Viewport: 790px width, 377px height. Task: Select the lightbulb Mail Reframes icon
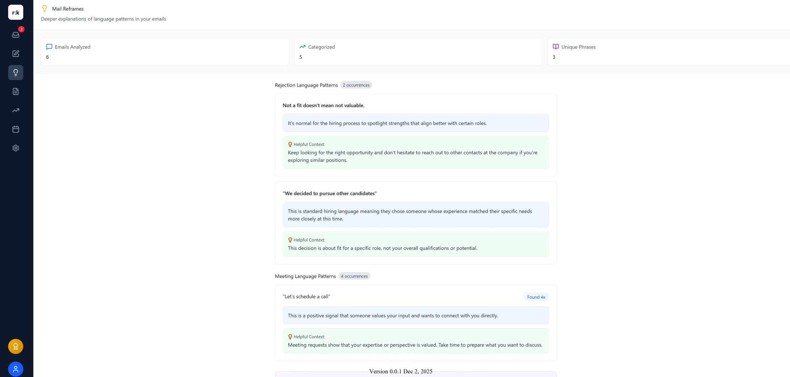click(x=16, y=73)
